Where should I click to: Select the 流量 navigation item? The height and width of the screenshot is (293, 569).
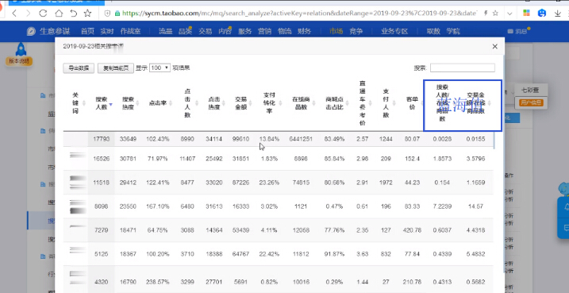166,31
